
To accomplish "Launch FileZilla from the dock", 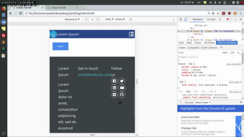I will [x=3, y=35].
